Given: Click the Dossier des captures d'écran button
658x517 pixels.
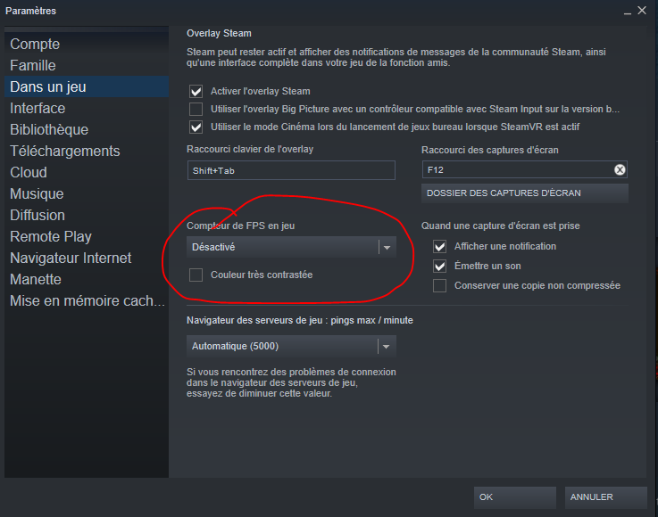Looking at the screenshot, I should pyautogui.click(x=525, y=193).
